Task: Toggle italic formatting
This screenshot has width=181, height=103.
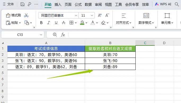Action: (48, 23)
